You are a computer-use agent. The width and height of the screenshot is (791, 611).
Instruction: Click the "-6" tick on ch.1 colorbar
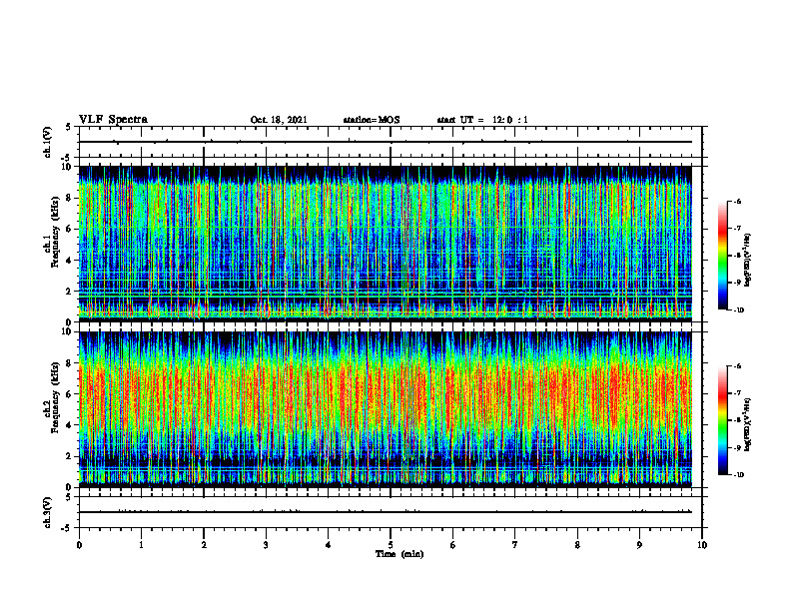click(x=737, y=201)
